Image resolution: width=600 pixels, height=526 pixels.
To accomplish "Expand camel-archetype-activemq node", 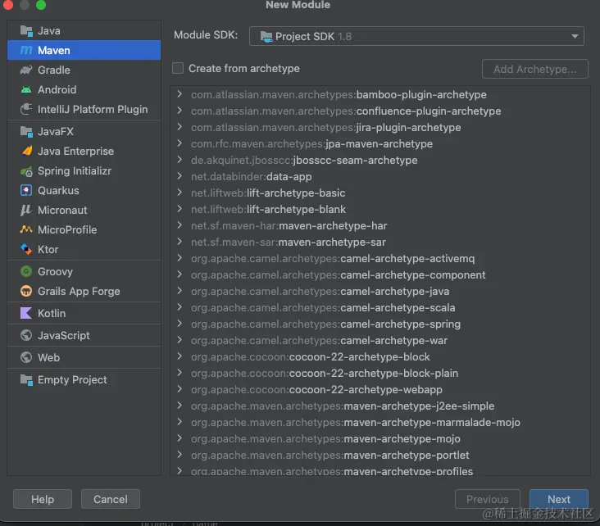I will 180,258.
